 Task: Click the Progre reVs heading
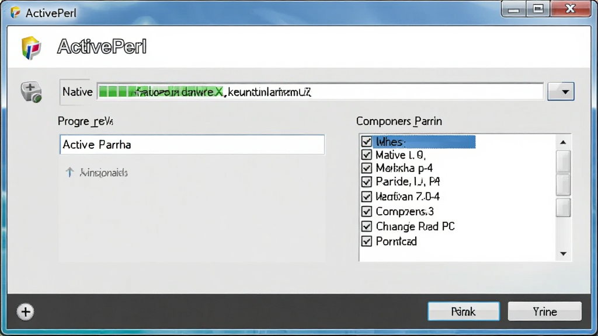point(85,121)
